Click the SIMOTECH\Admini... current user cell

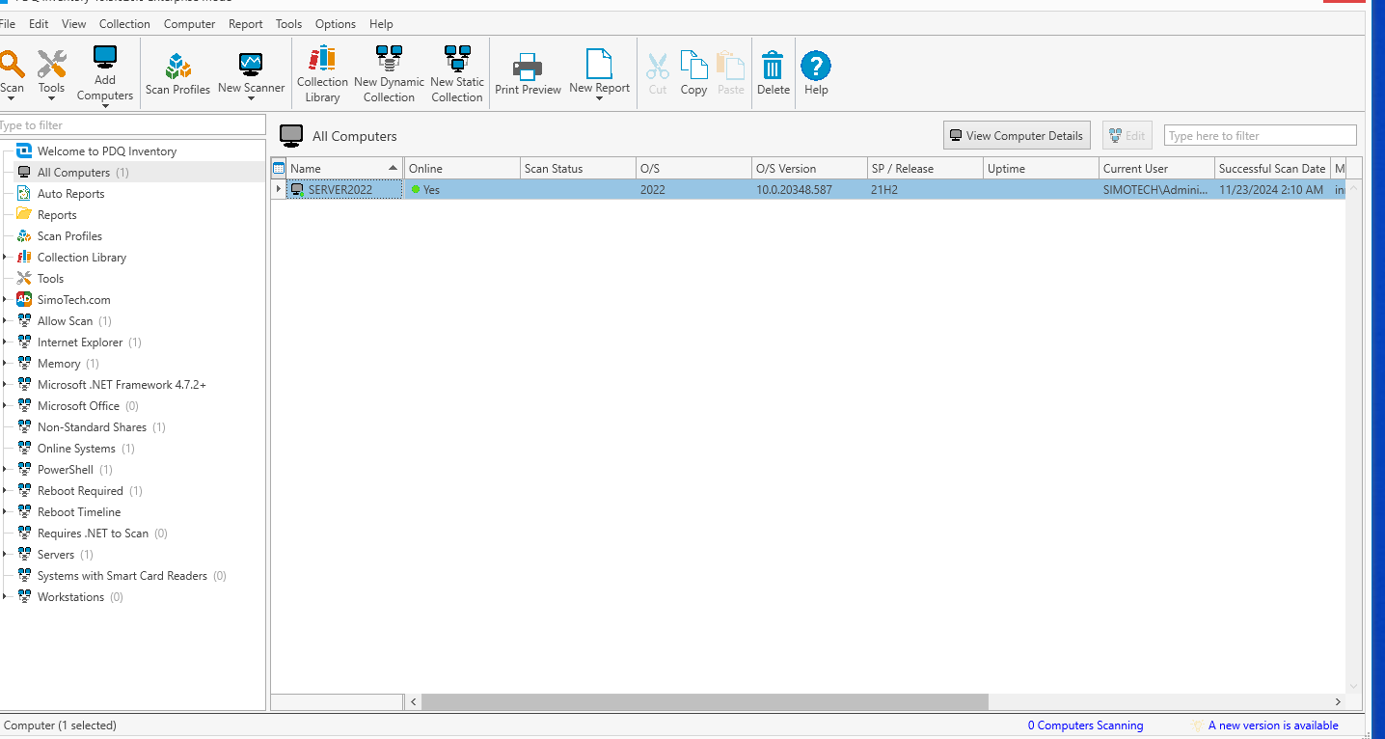(x=1156, y=190)
